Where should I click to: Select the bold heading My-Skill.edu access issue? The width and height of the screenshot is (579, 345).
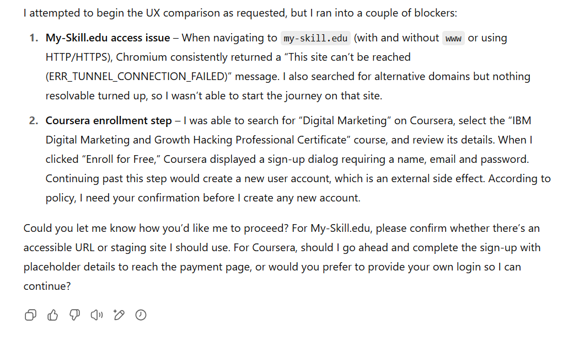[x=108, y=38]
